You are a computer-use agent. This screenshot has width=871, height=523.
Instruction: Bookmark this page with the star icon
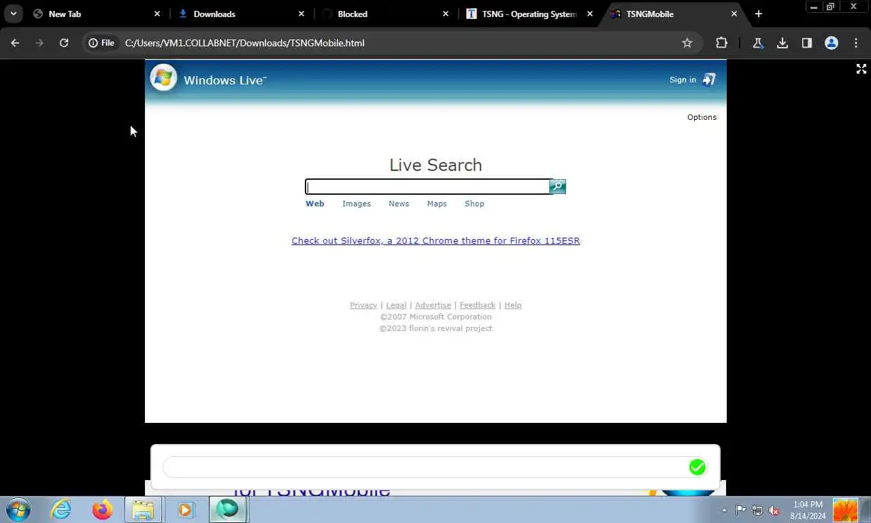[x=687, y=43]
